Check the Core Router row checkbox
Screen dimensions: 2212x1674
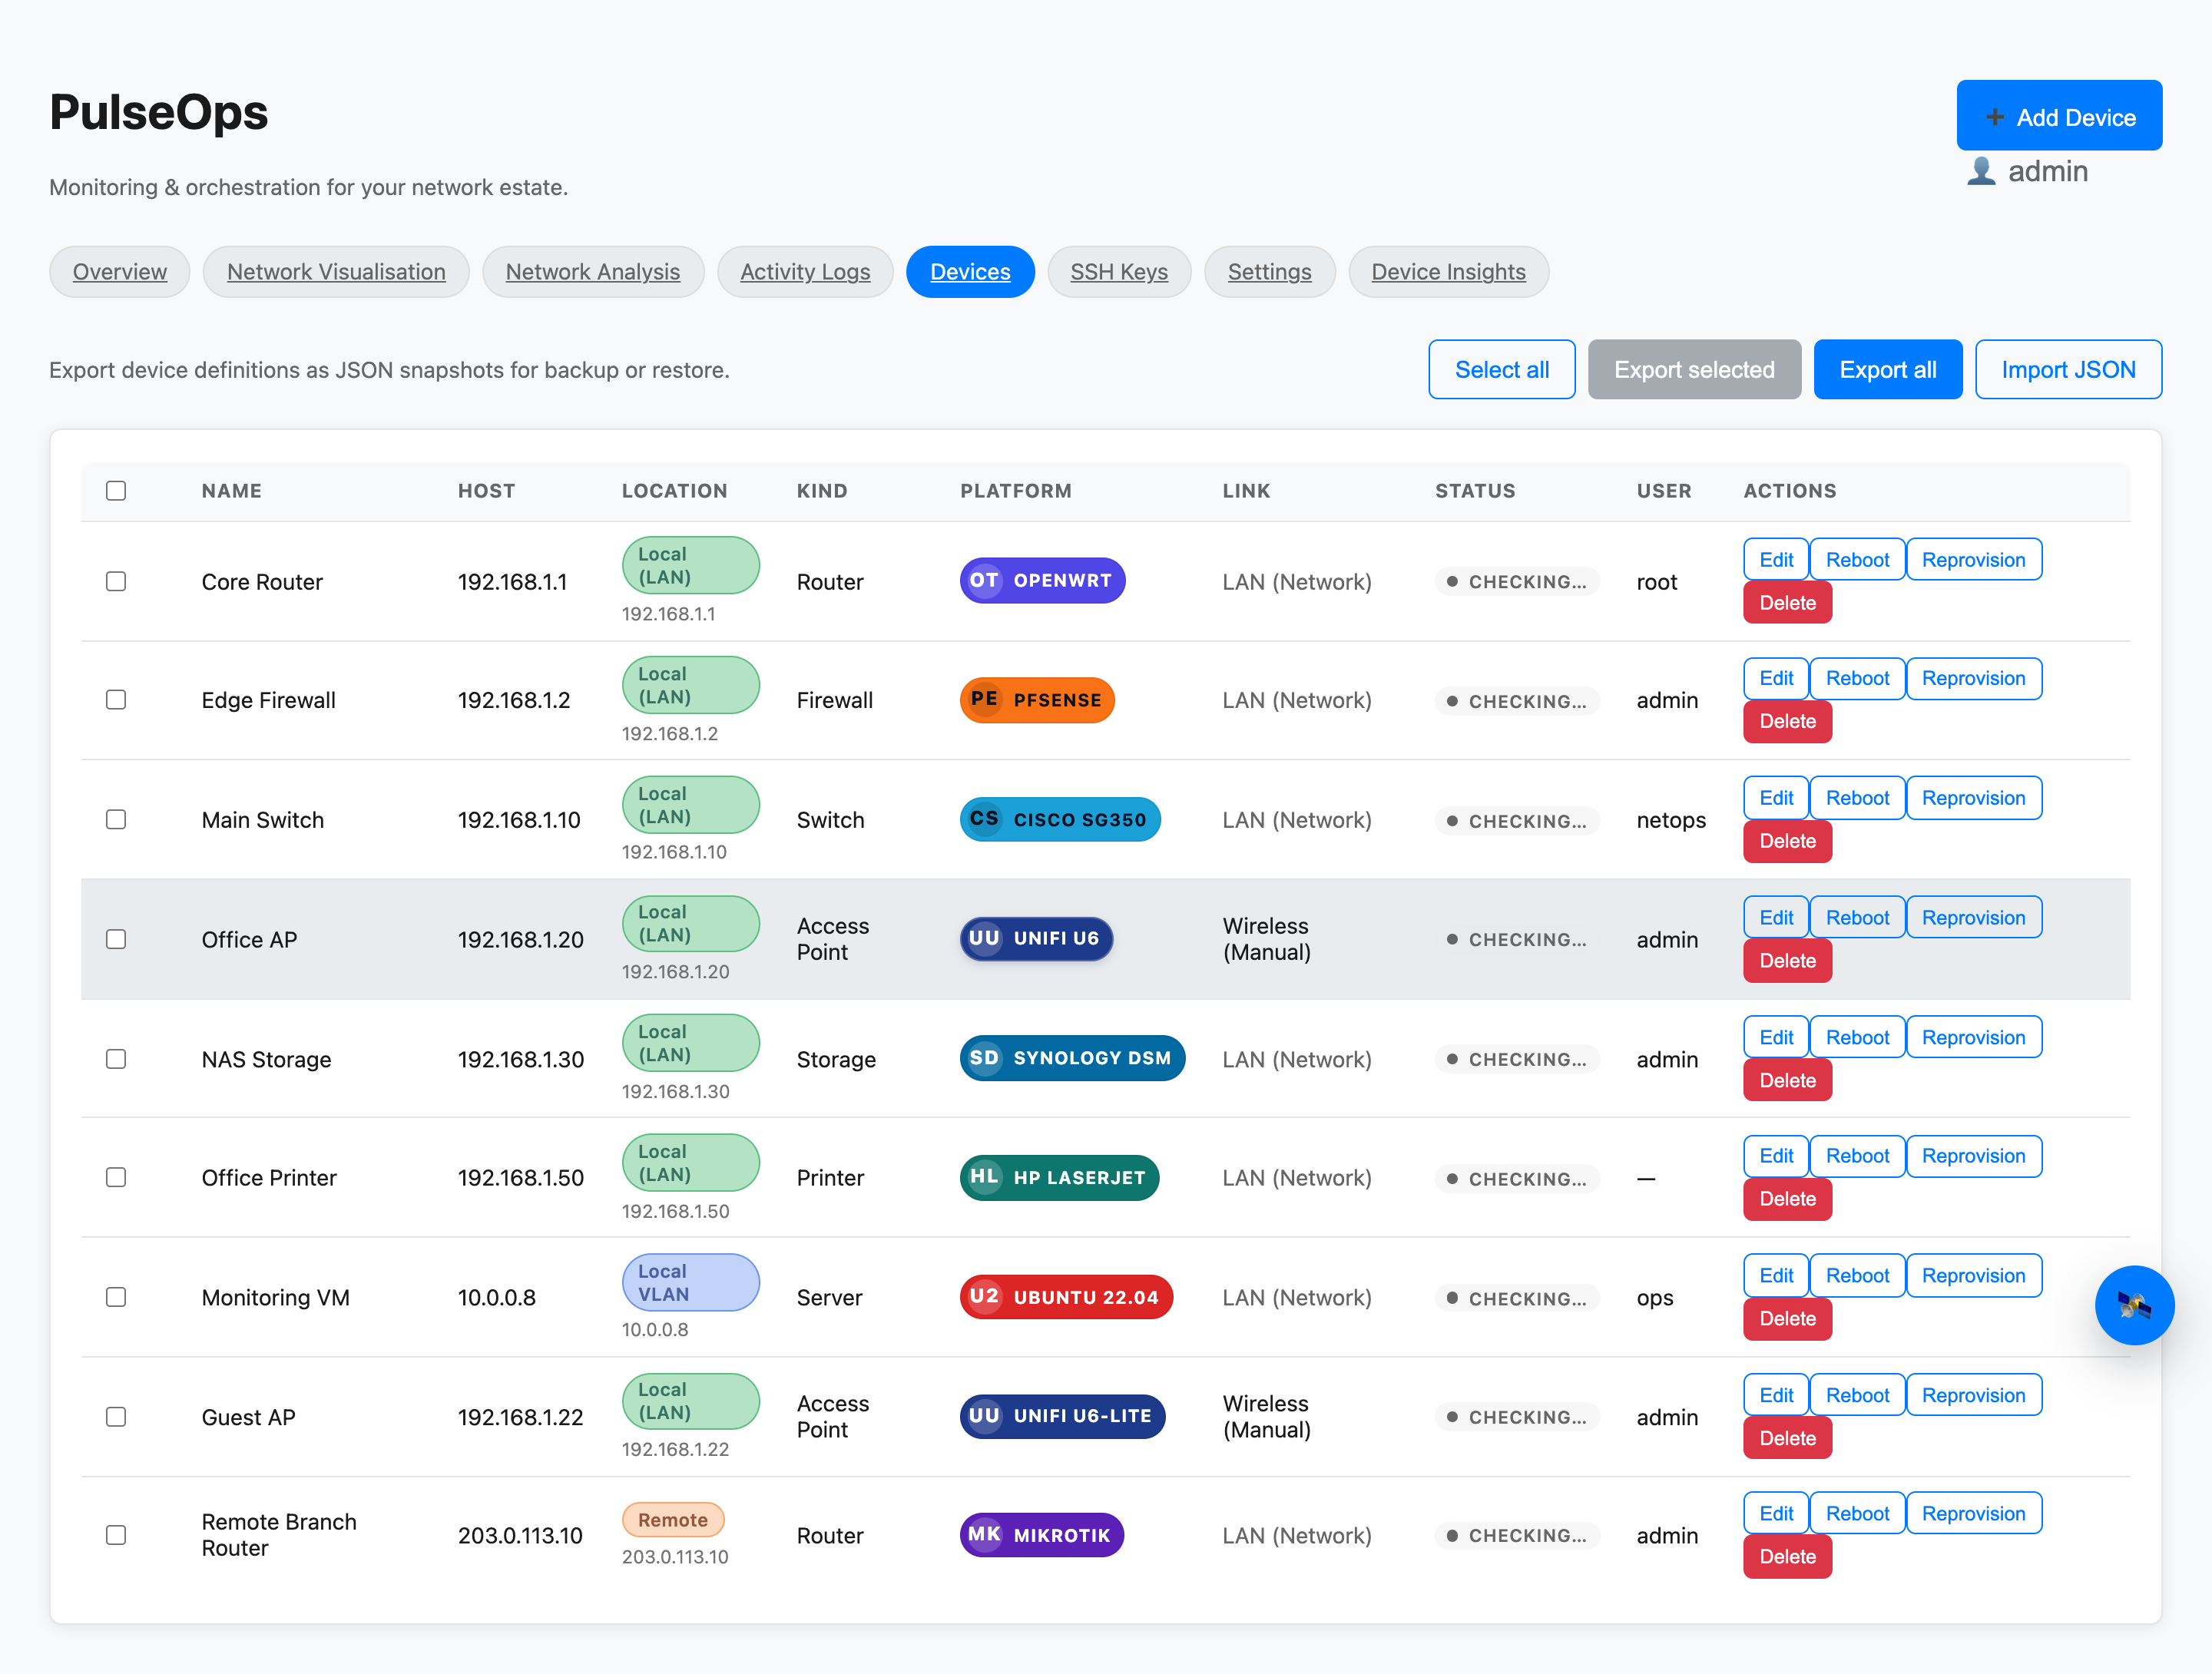116,581
